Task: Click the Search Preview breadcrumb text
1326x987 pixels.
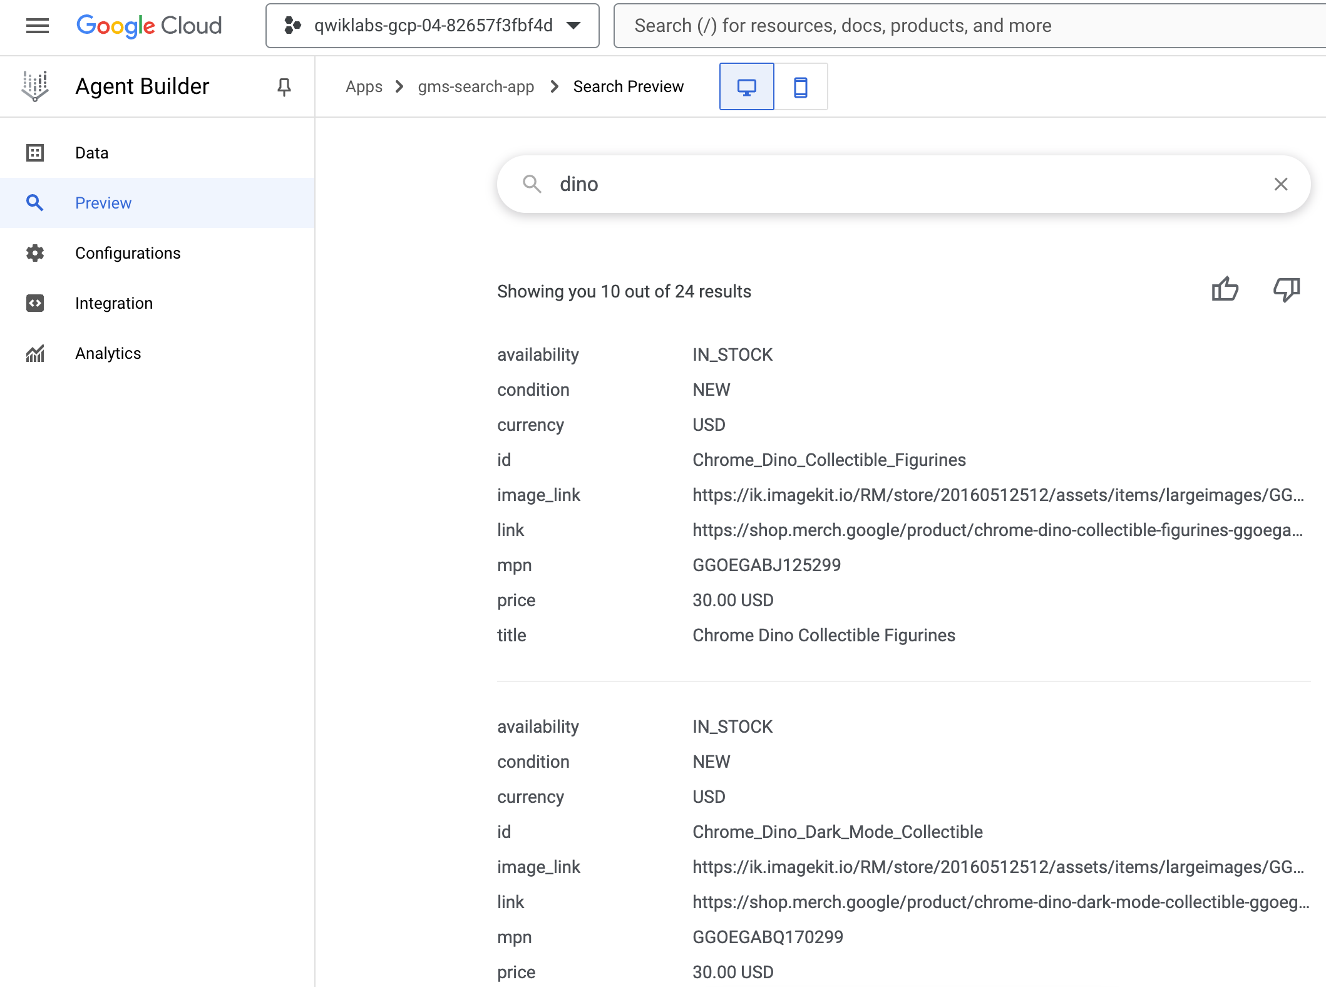Action: pyautogui.click(x=628, y=86)
